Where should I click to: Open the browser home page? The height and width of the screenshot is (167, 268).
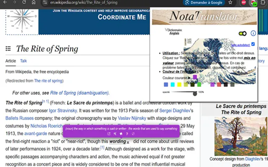point(33,2)
